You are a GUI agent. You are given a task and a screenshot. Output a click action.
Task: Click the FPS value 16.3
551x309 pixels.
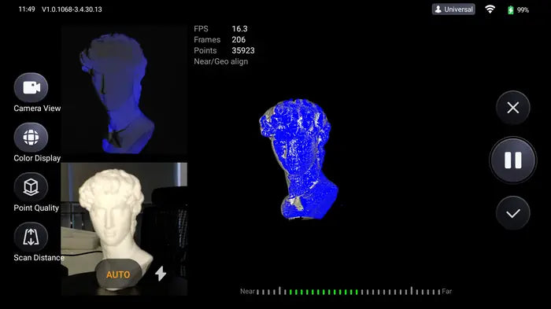tap(239, 29)
